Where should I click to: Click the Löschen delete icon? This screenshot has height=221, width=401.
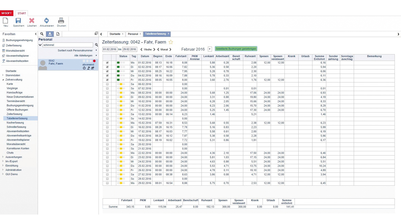pos(32,21)
